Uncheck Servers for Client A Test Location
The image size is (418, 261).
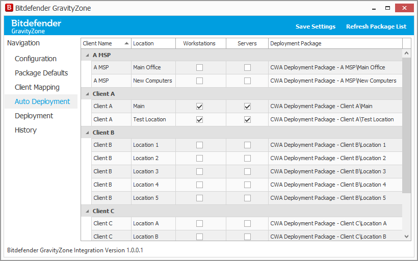point(247,120)
